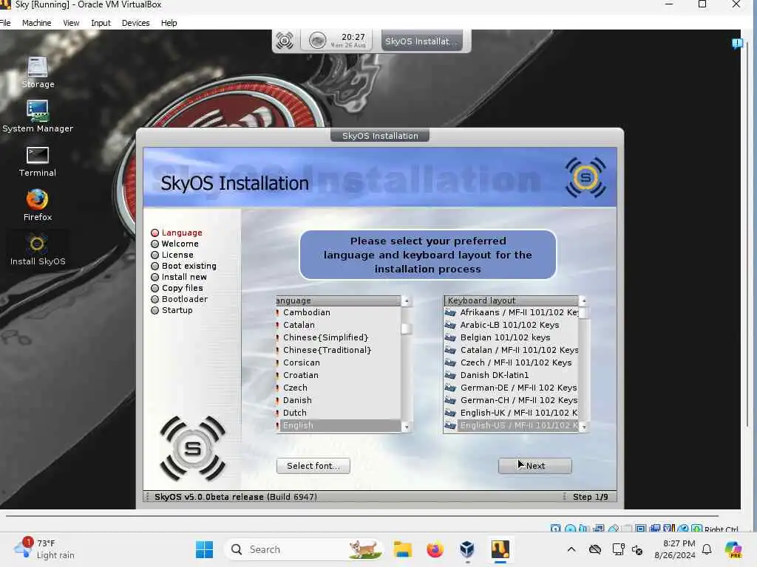Select English-UK / MF-II keyboard layout

tap(511, 413)
